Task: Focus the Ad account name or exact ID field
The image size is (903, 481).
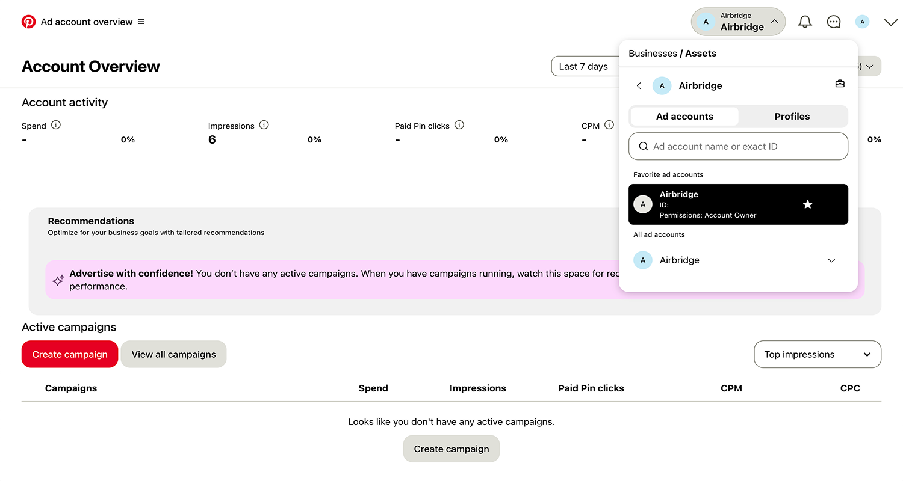Action: click(x=738, y=146)
